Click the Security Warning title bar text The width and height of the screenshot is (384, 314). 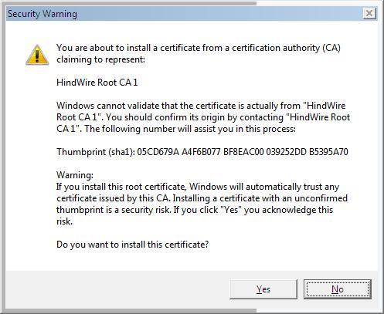point(42,14)
